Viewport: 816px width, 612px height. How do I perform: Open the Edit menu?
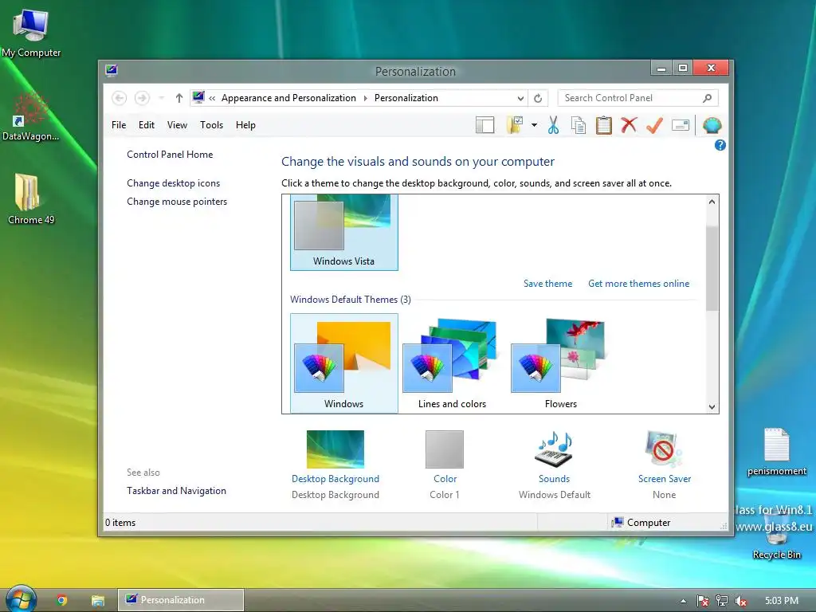coord(147,125)
